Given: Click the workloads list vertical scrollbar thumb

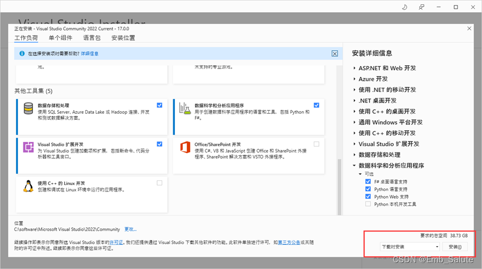Looking at the screenshot, I should (x=339, y=187).
